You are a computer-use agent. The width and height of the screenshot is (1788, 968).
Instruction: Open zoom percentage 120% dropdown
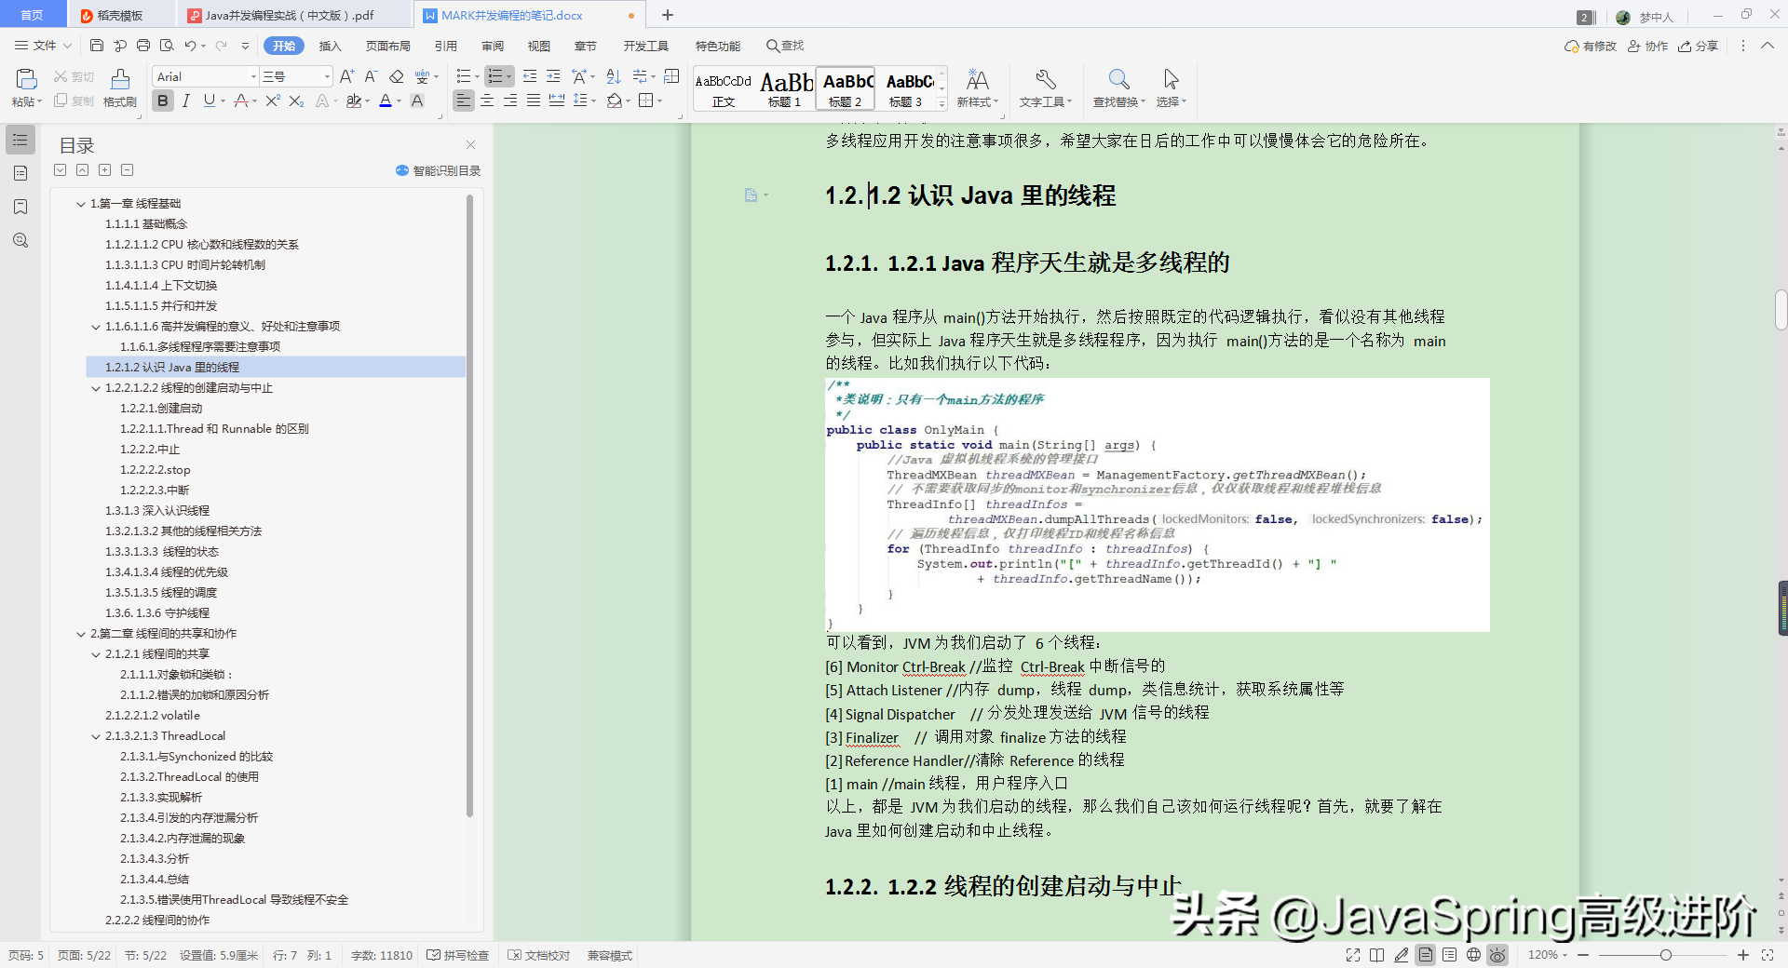tap(1548, 955)
